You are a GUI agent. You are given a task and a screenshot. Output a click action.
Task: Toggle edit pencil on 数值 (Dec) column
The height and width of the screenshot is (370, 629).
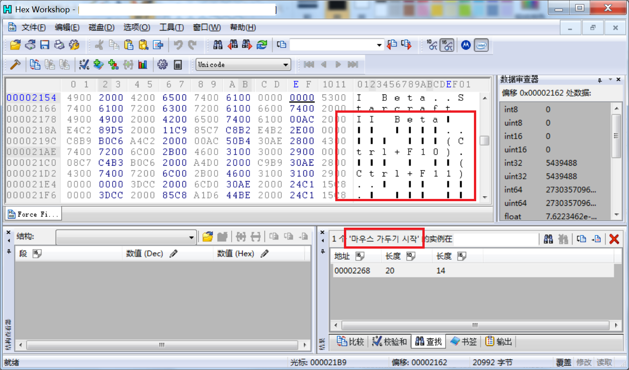click(x=173, y=253)
